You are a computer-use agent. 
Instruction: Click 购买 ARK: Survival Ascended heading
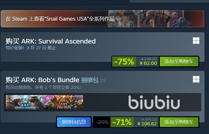pyautogui.click(x=51, y=41)
